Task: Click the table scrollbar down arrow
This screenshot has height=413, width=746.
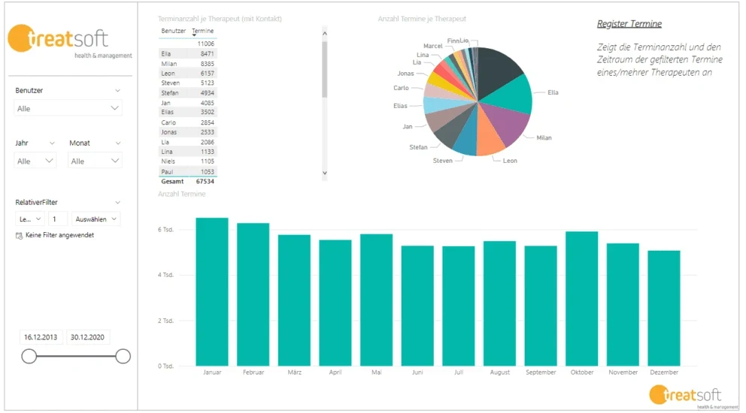Action: point(324,173)
